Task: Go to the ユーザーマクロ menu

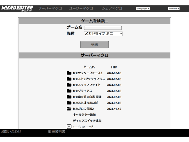Action: point(82,8)
